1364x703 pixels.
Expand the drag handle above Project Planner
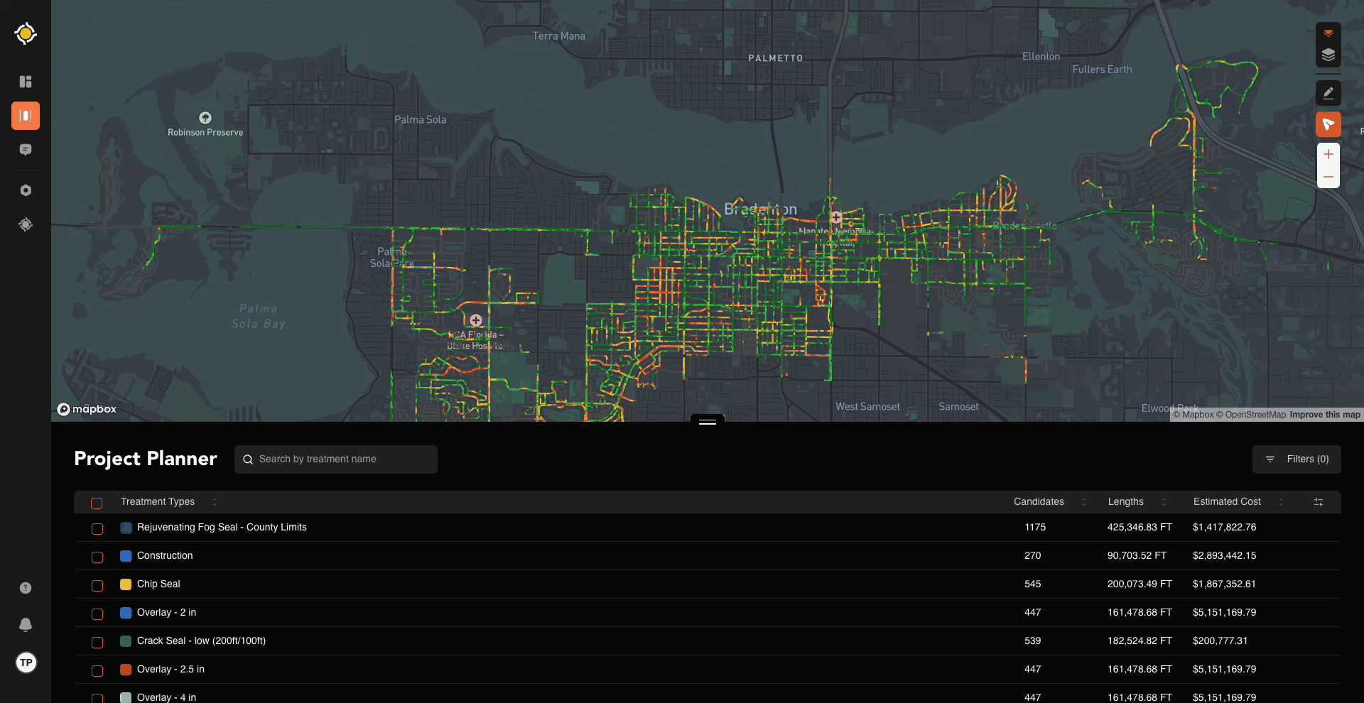click(x=707, y=421)
